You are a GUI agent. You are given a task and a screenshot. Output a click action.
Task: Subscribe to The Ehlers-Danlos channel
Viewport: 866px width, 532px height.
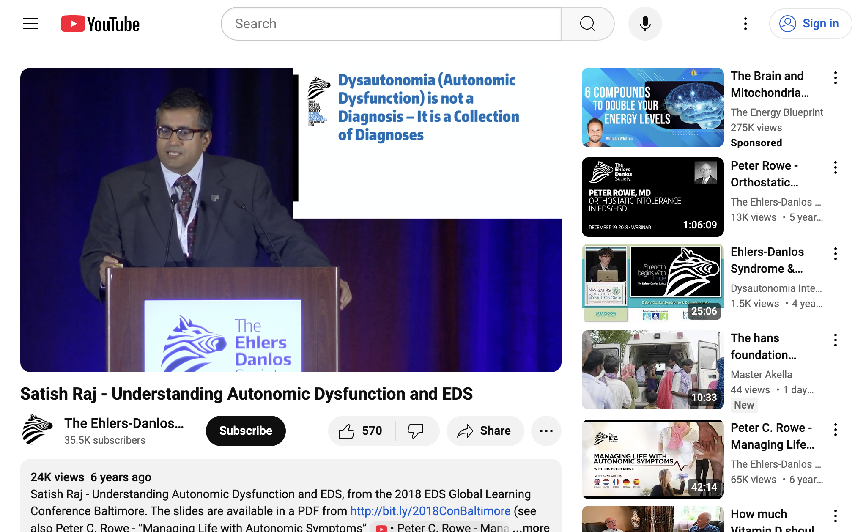click(245, 431)
